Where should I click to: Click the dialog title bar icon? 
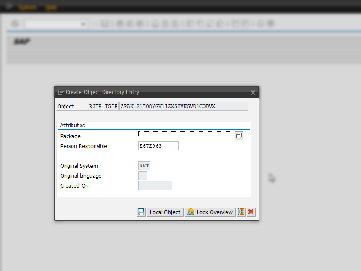coord(61,92)
